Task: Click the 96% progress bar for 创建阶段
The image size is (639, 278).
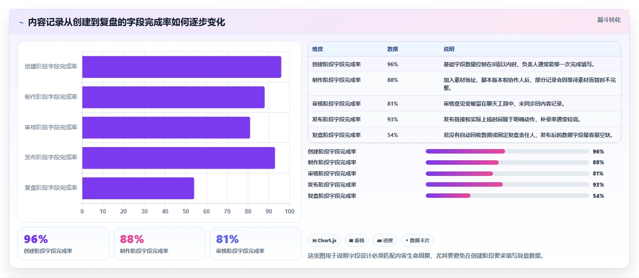Action: [507, 151]
